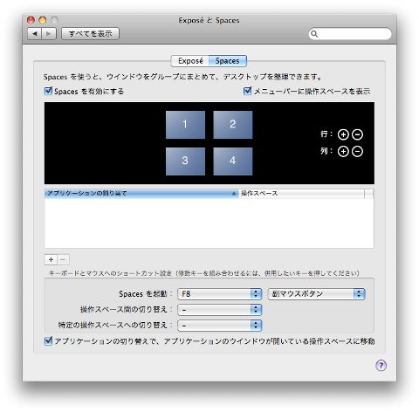This screenshot has height=412, width=419.
Task: Close the window with the red button
Action: tap(31, 20)
